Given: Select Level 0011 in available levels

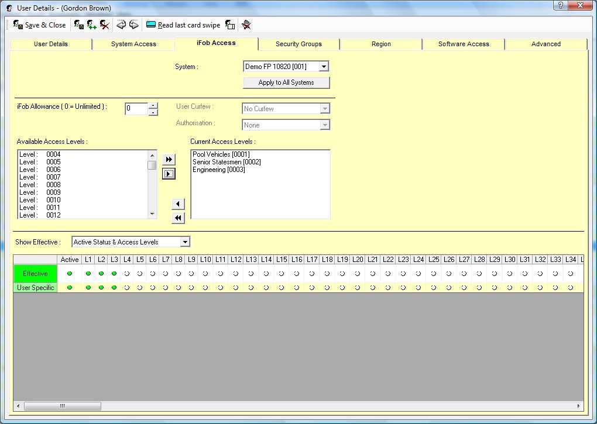Looking at the screenshot, I should [83, 208].
